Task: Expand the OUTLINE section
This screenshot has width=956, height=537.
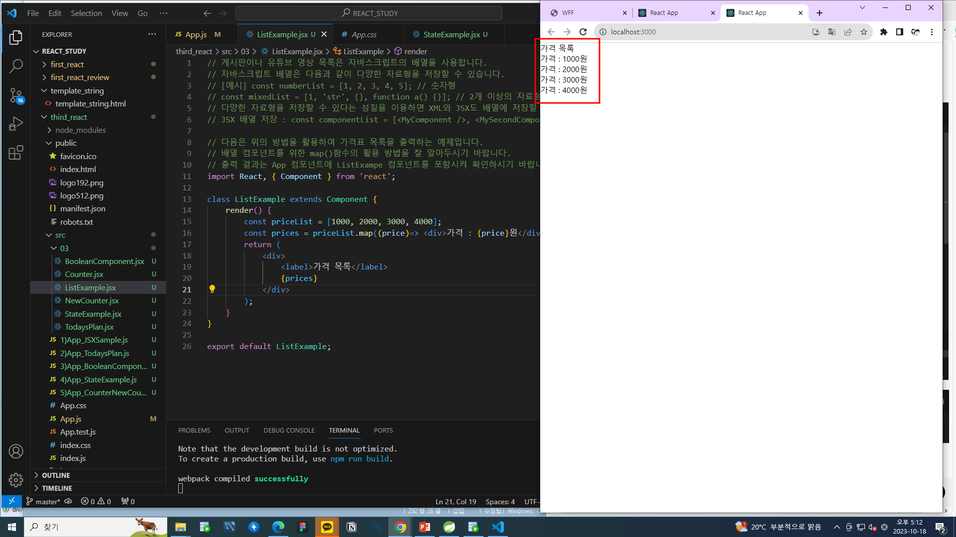Action: [x=56, y=475]
